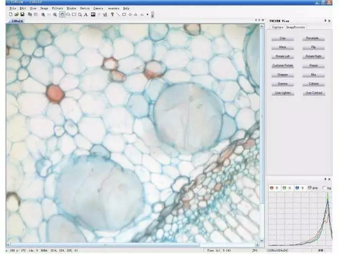
Task: Click the Save disk icon in toolbar
Action: click(23, 14)
